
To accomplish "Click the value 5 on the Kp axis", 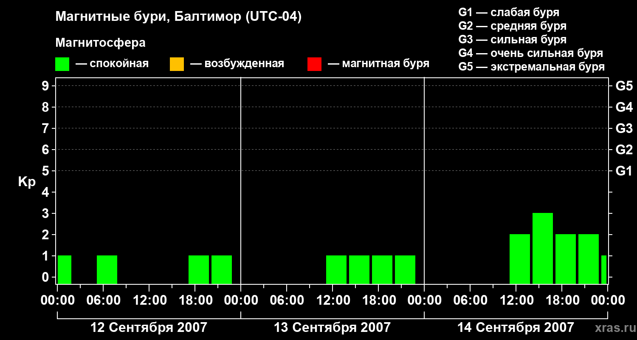I will click(x=46, y=171).
